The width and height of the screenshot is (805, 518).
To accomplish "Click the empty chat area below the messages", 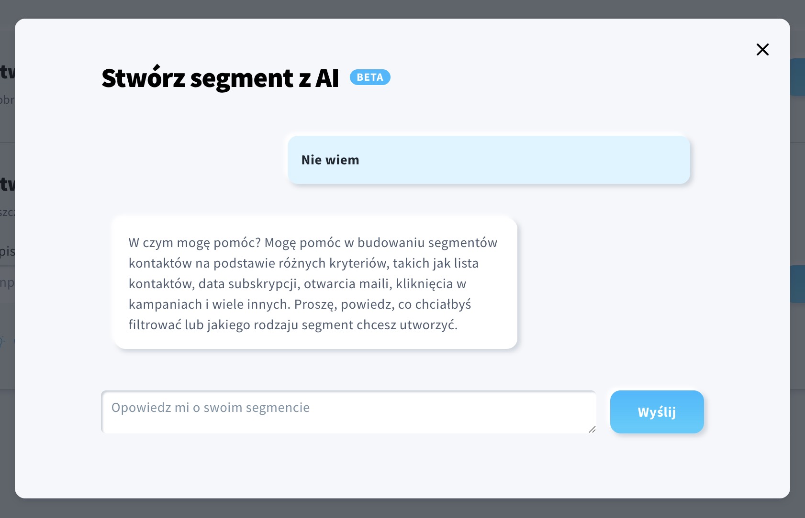I will pos(402,368).
